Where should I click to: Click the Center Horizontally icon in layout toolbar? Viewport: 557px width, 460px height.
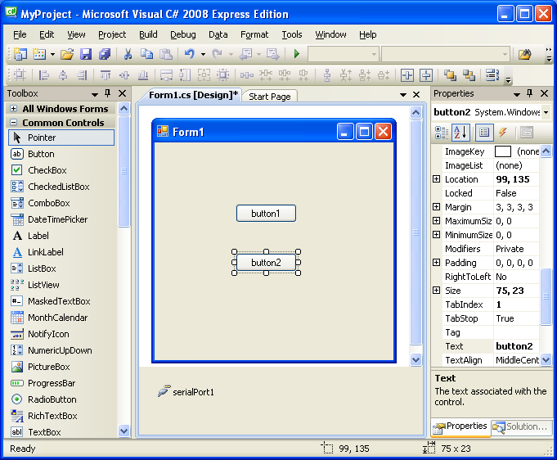(x=407, y=75)
